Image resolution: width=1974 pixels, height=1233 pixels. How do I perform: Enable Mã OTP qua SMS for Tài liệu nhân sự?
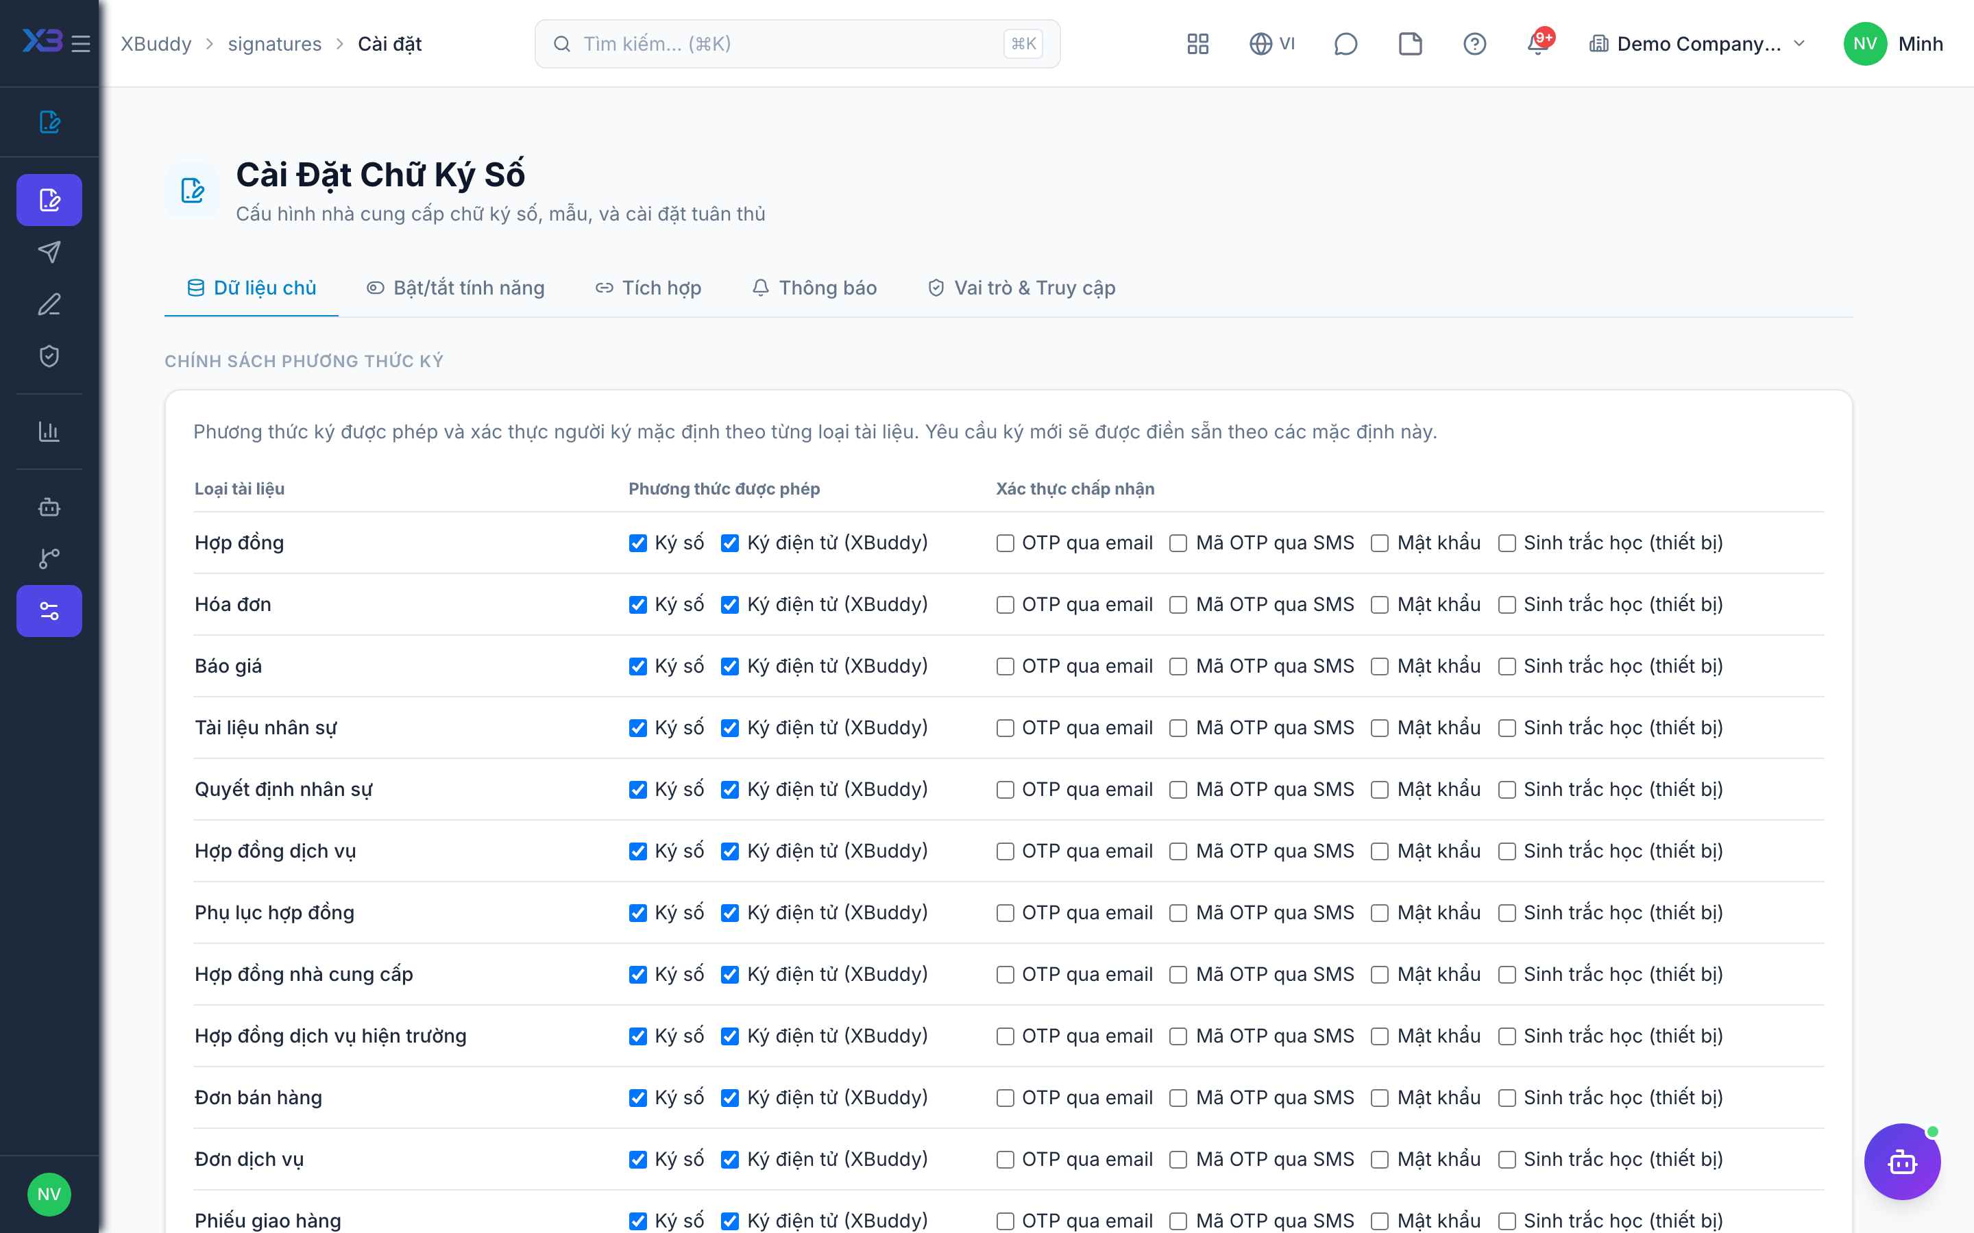(x=1178, y=728)
